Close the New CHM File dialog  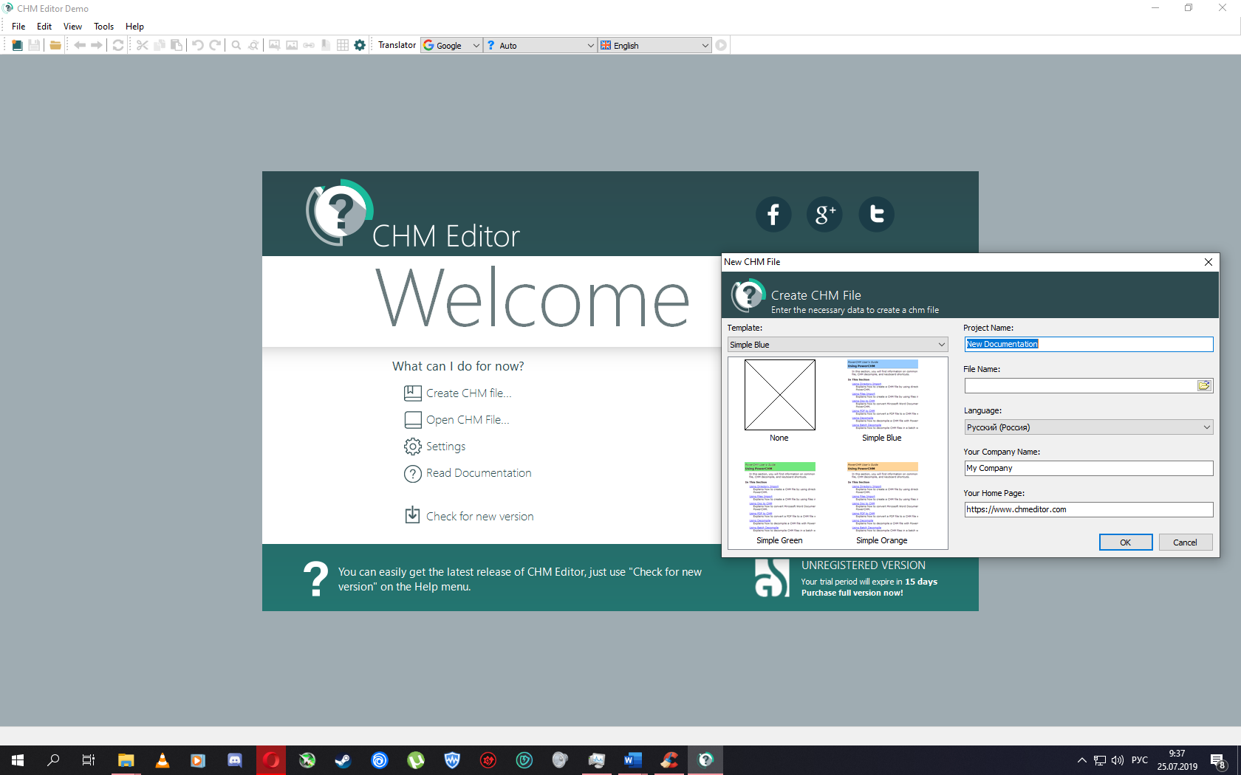[x=1208, y=262]
